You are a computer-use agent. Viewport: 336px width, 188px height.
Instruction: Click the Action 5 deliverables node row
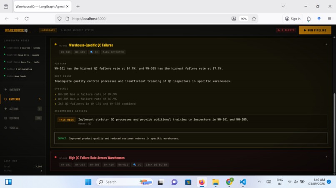18,69
